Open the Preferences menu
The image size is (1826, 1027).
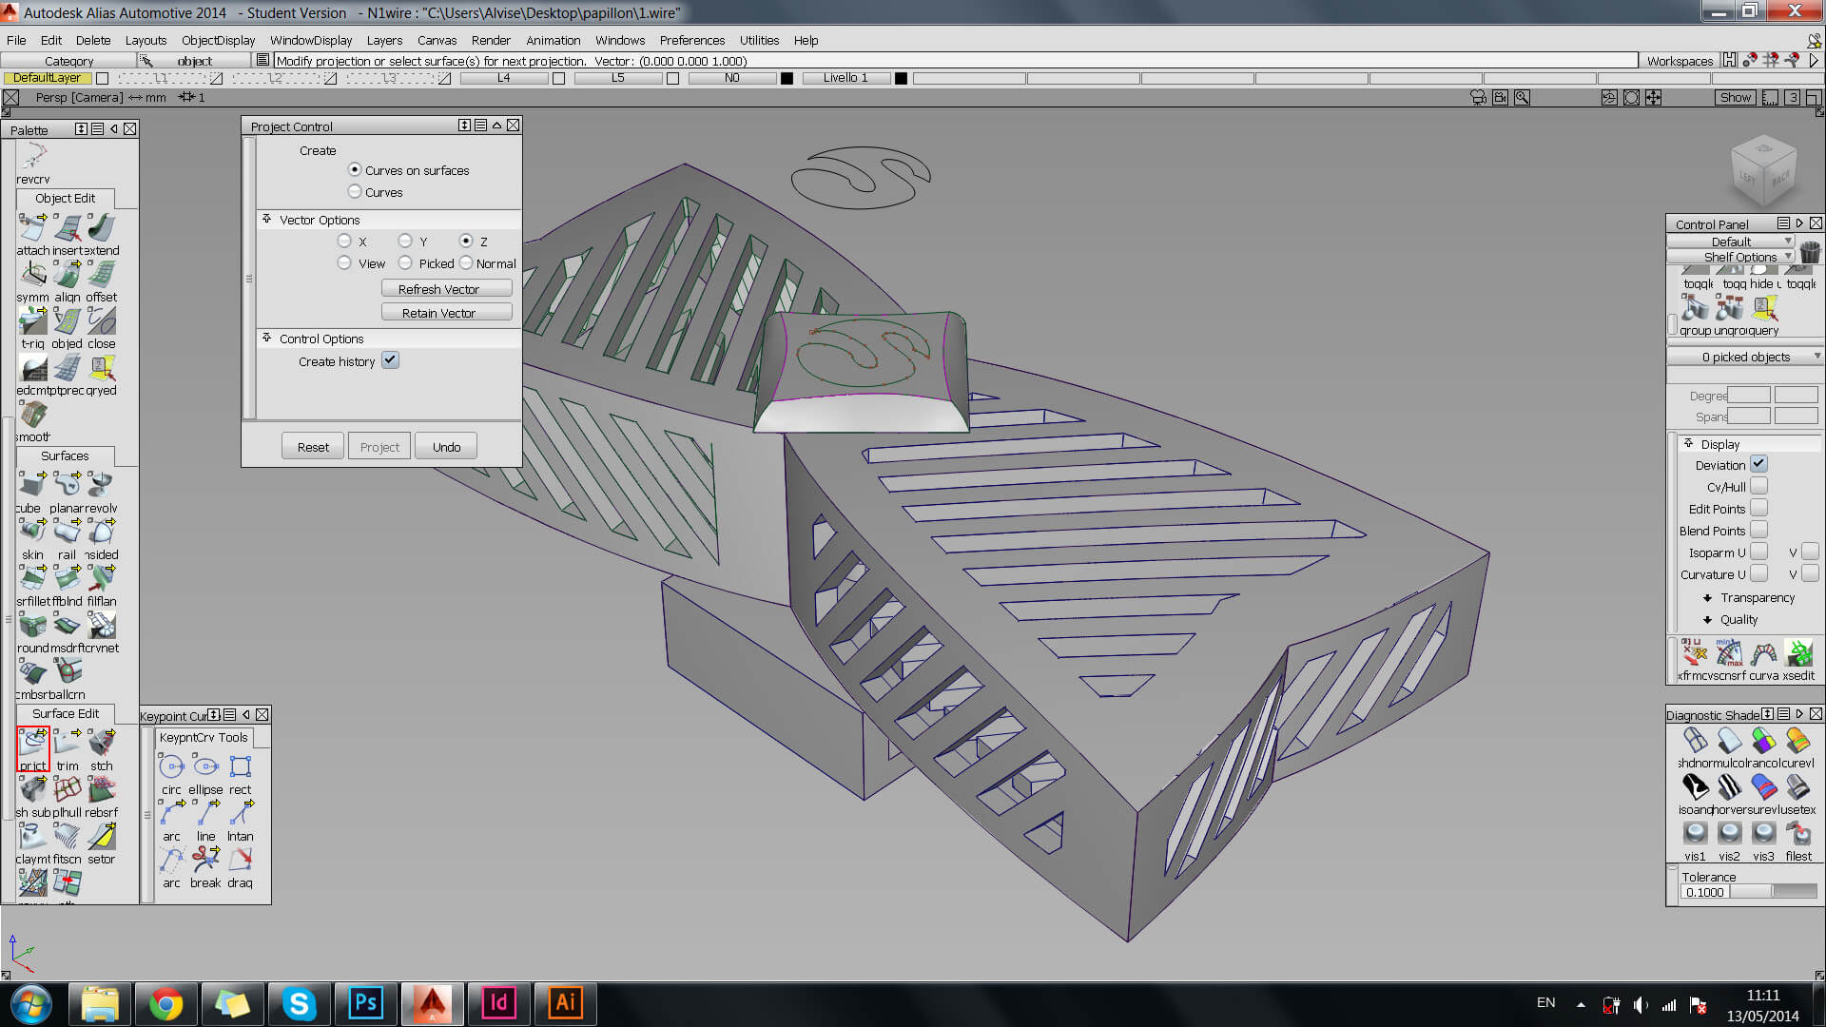click(691, 40)
